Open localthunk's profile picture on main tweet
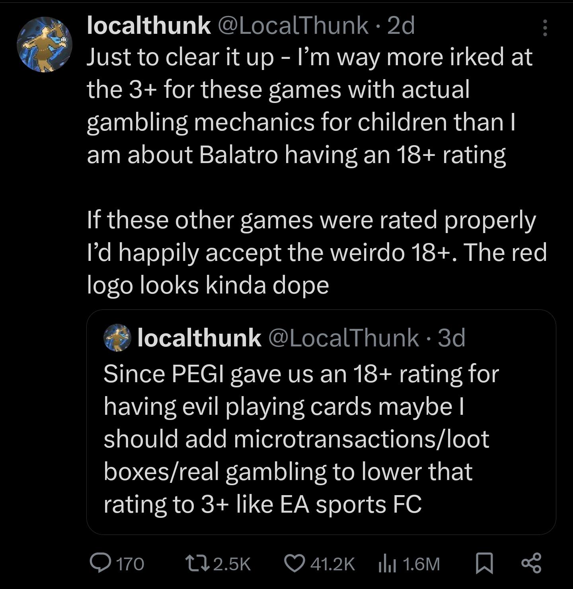Image resolution: width=573 pixels, height=589 pixels. 44,44
